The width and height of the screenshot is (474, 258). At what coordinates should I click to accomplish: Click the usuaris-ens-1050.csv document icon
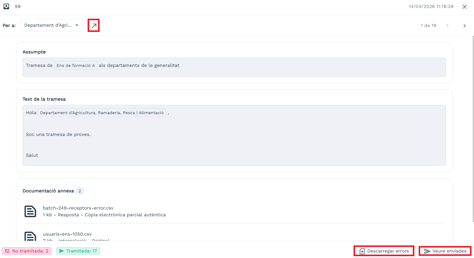pos(30,236)
